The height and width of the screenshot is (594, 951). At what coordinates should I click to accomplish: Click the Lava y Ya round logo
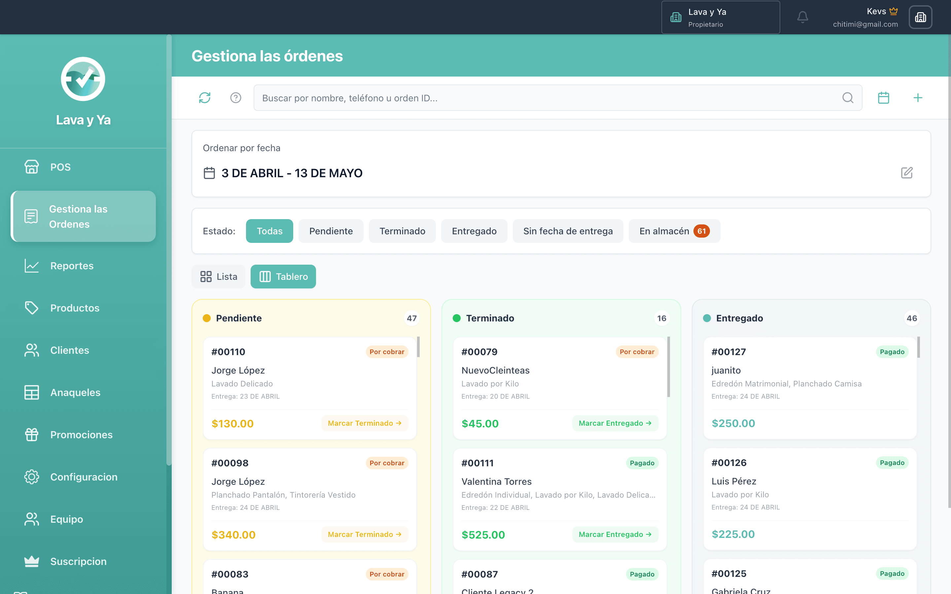(x=83, y=79)
